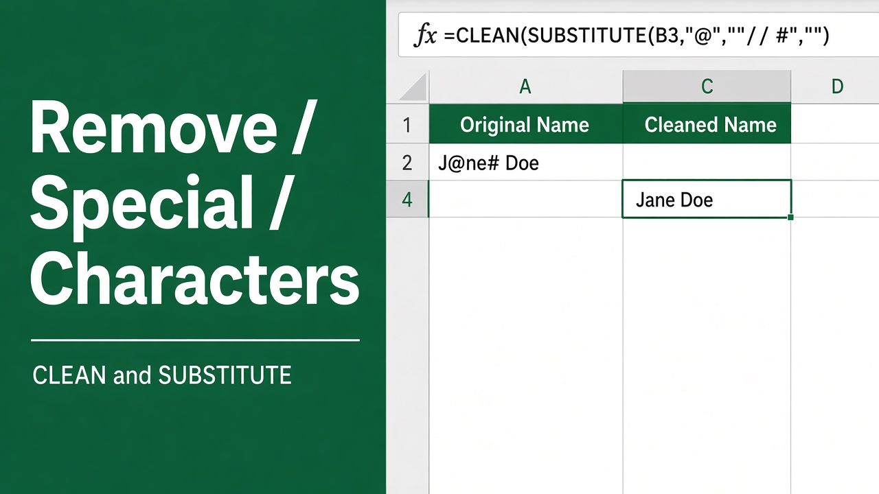Viewport: 879px width, 494px height.
Task: Click empty cell A4 in row 4
Action: (x=525, y=200)
